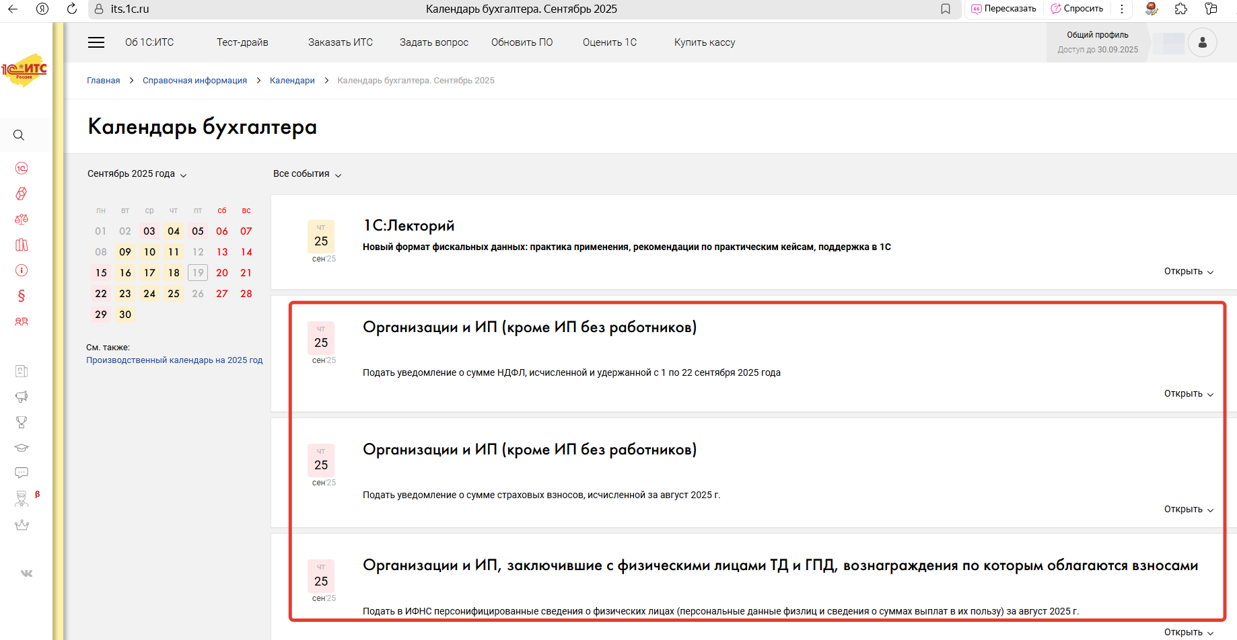Image resolution: width=1237 pixels, height=640 pixels.
Task: Open the hamburger main menu
Action: click(x=96, y=42)
